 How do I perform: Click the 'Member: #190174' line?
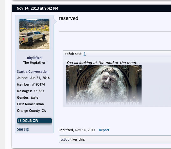(31, 84)
